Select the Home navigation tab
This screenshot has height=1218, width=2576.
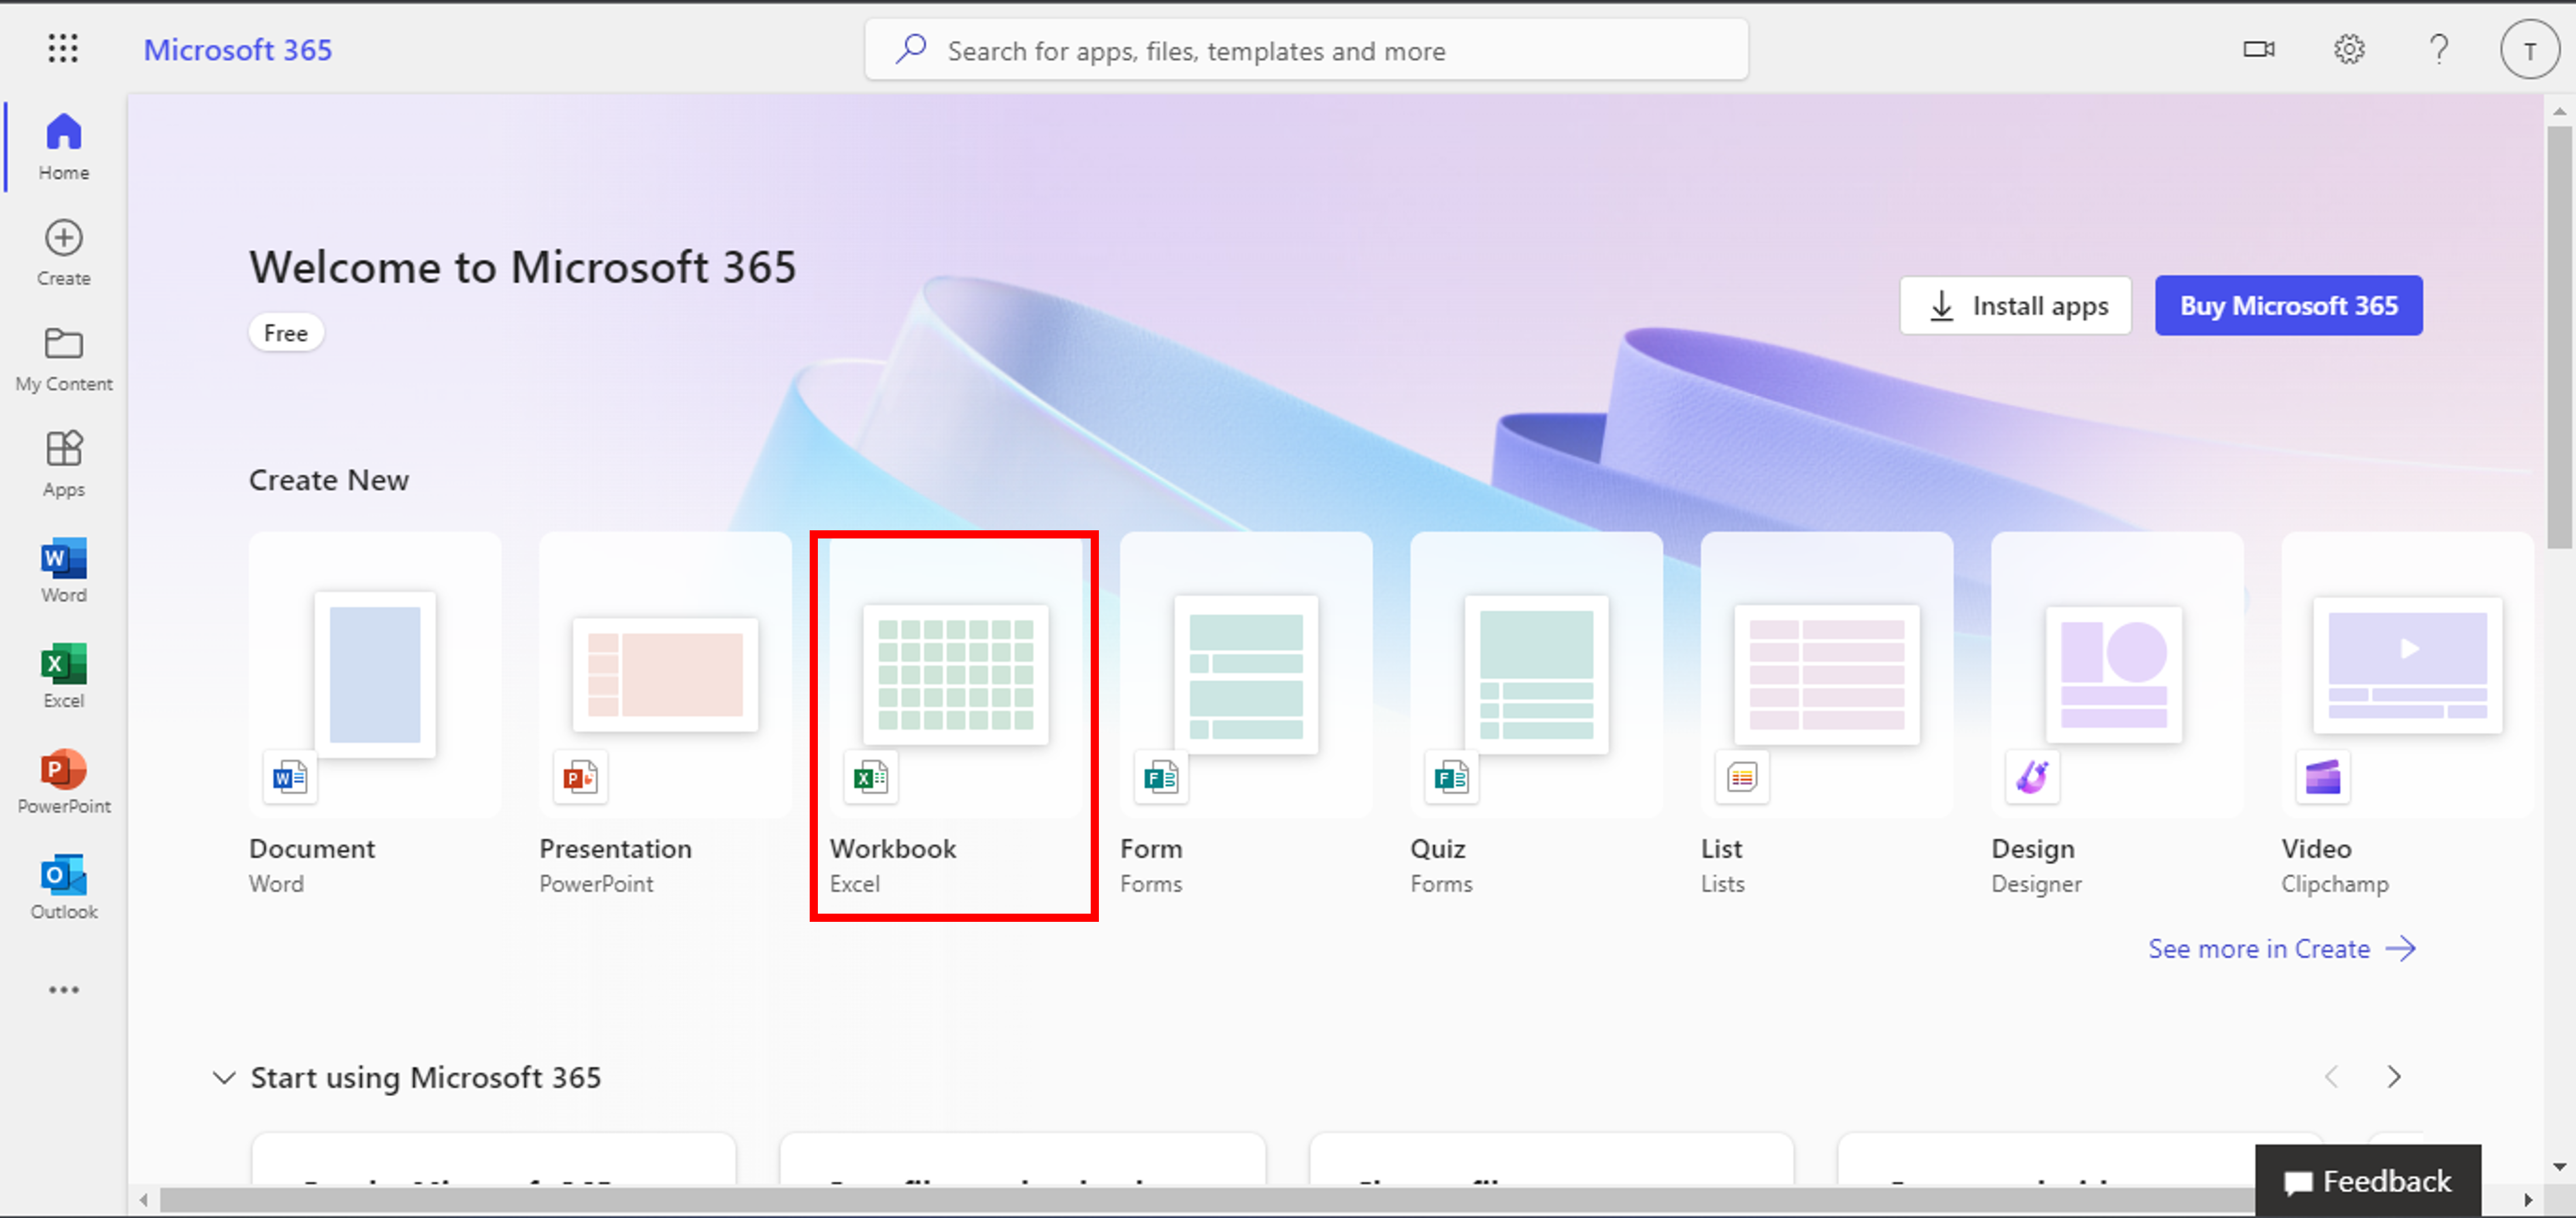tap(63, 146)
